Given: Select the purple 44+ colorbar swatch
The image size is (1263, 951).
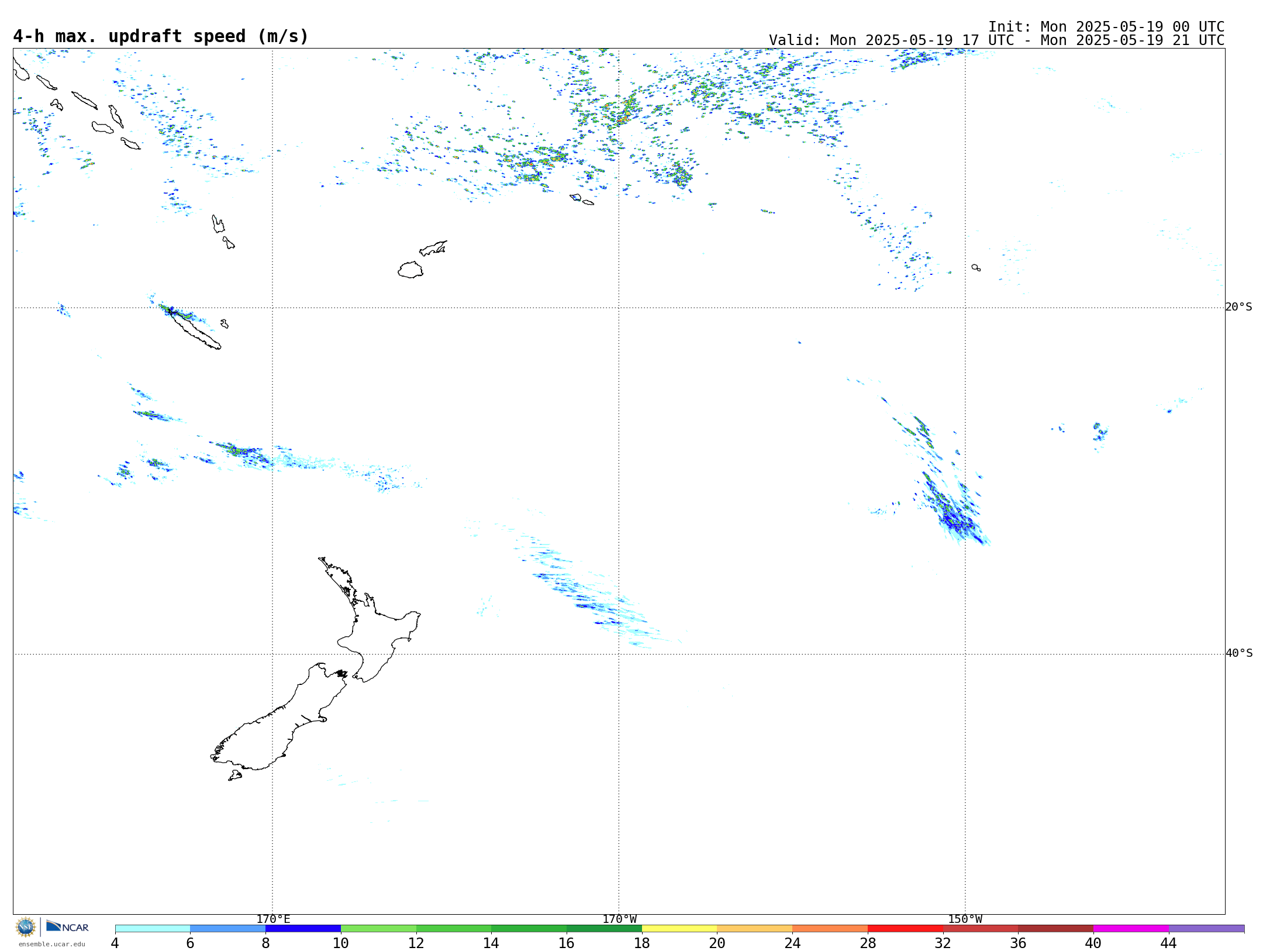Looking at the screenshot, I should pyautogui.click(x=1206, y=928).
